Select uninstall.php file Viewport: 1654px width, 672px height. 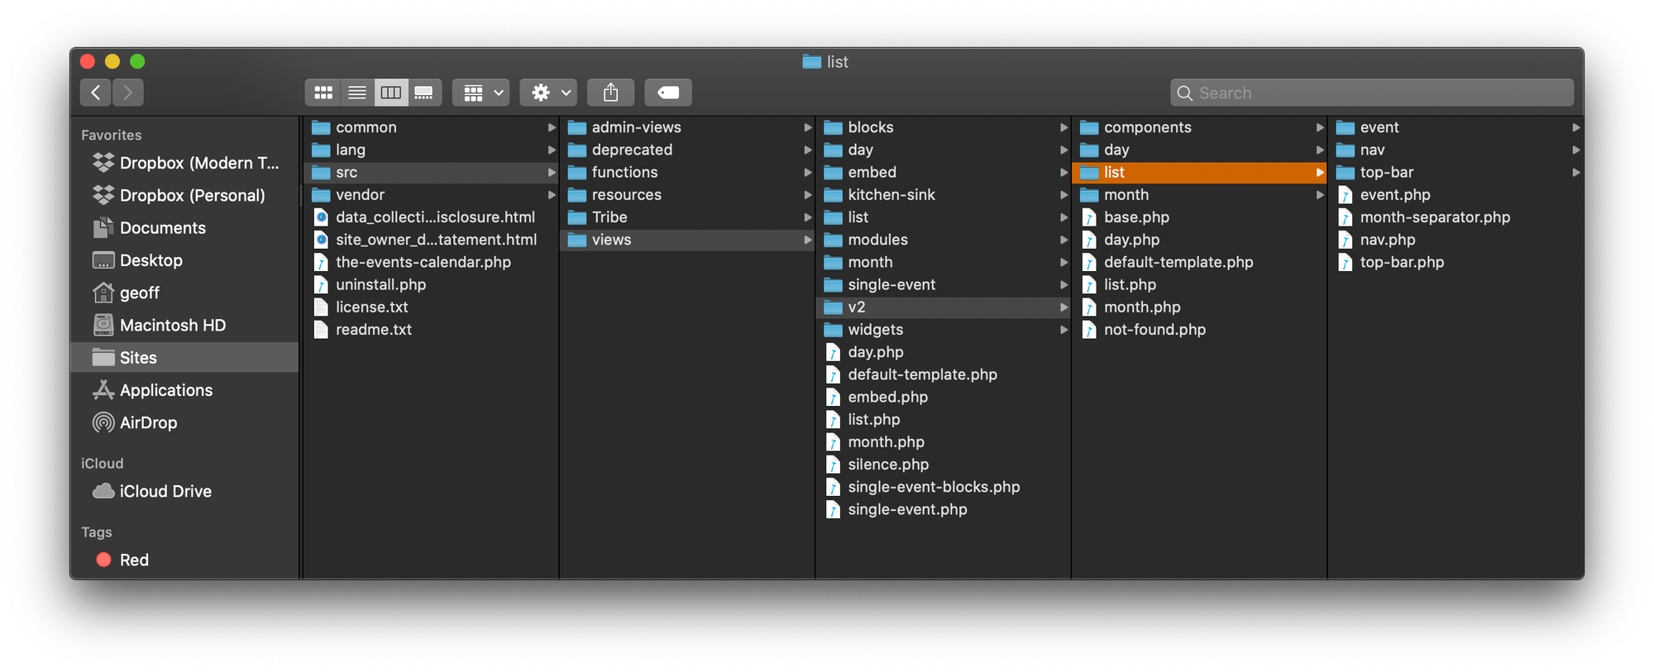coord(432,284)
